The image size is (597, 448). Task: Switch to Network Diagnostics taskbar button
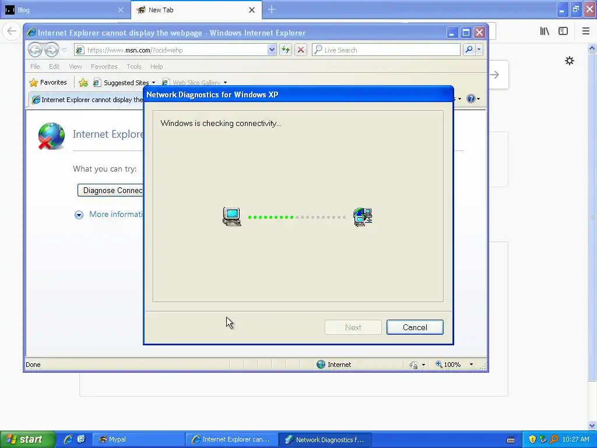[x=325, y=439]
